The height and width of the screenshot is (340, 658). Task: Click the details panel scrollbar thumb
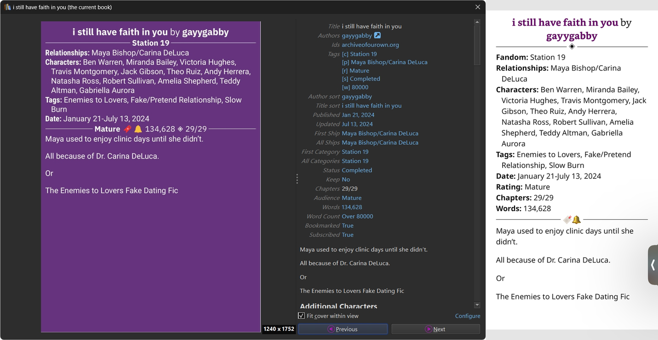(x=477, y=45)
